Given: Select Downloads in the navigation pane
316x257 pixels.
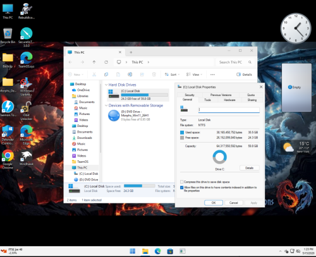Looking at the screenshot, I should [x=82, y=138].
